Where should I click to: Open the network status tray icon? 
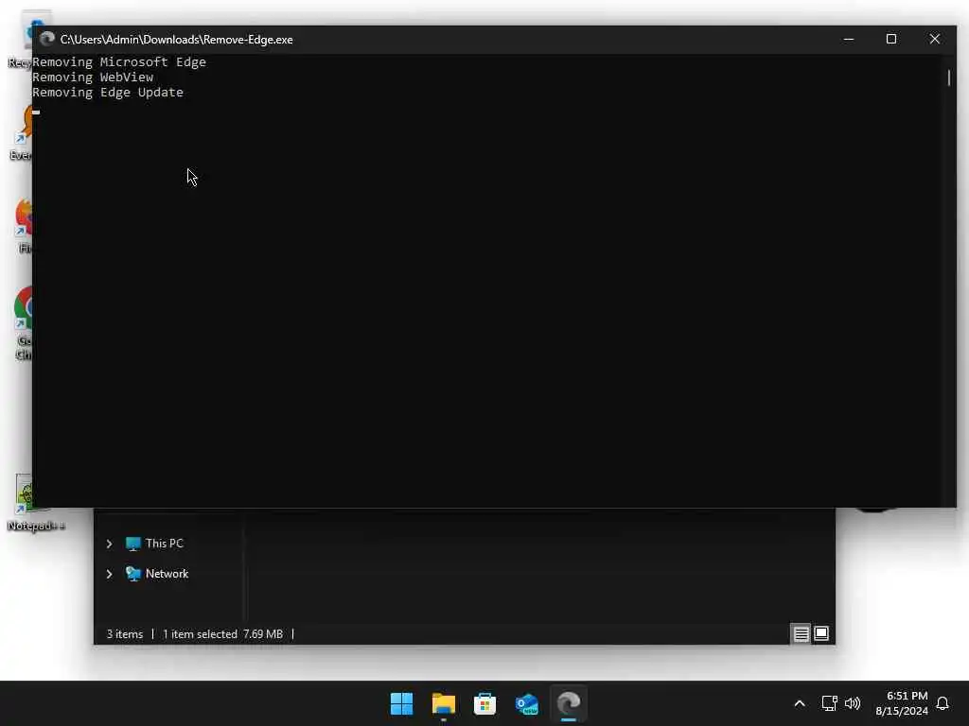(x=829, y=703)
